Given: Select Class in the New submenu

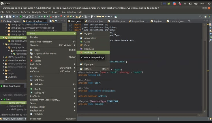Looking at the screenshot, I should coord(93,42).
